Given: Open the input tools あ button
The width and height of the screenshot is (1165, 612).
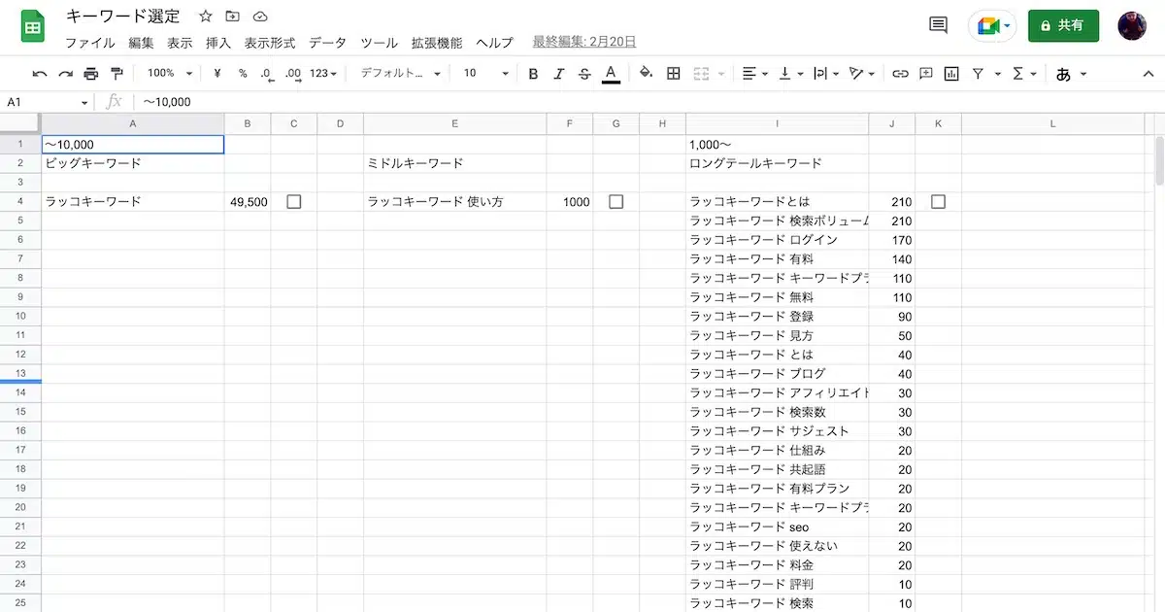Looking at the screenshot, I should [1070, 74].
